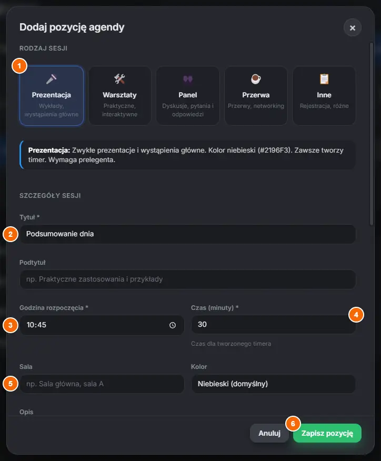Click the Tytuł field with Podsumowanie dnia
The width and height of the screenshot is (381, 461).
click(187, 234)
